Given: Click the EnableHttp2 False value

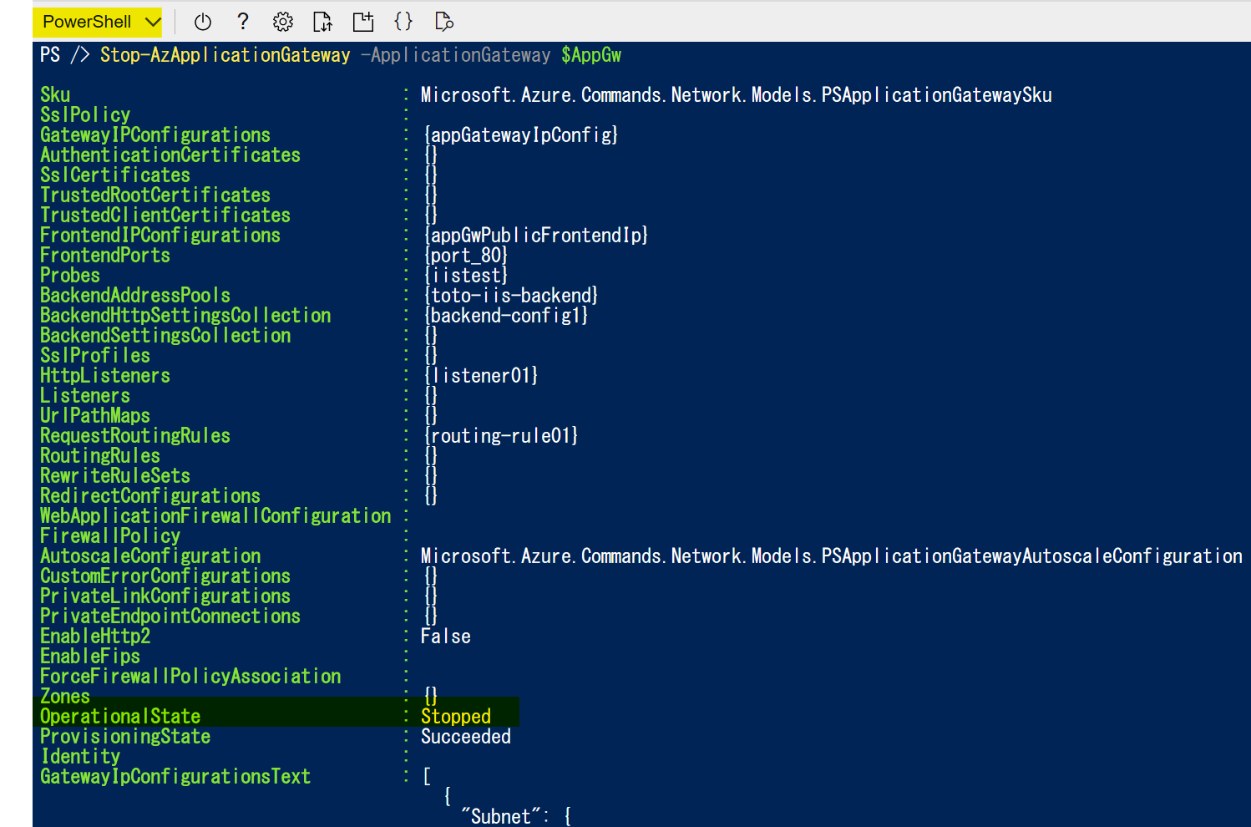Looking at the screenshot, I should 446,637.
